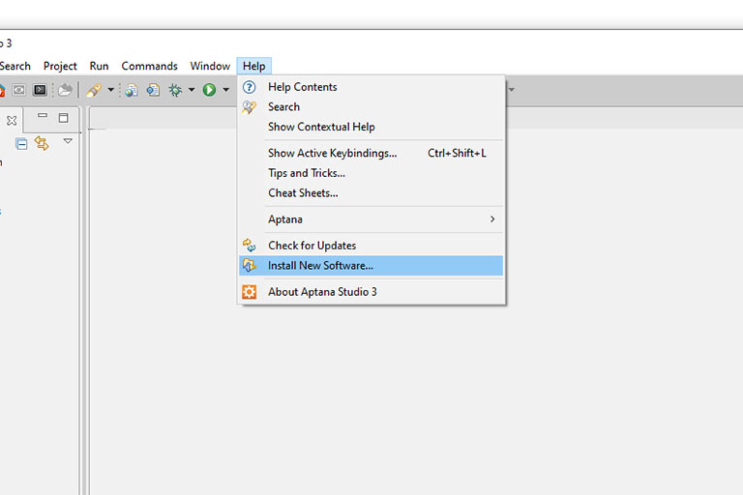Screen dimensions: 743x495
Task: Open Cheat Sheets menu entry
Action: 371,193
